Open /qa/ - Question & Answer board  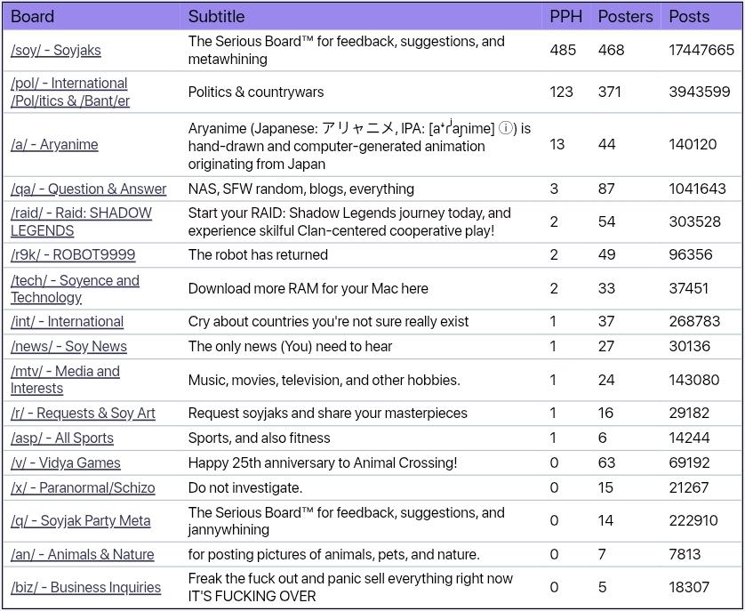coord(88,189)
